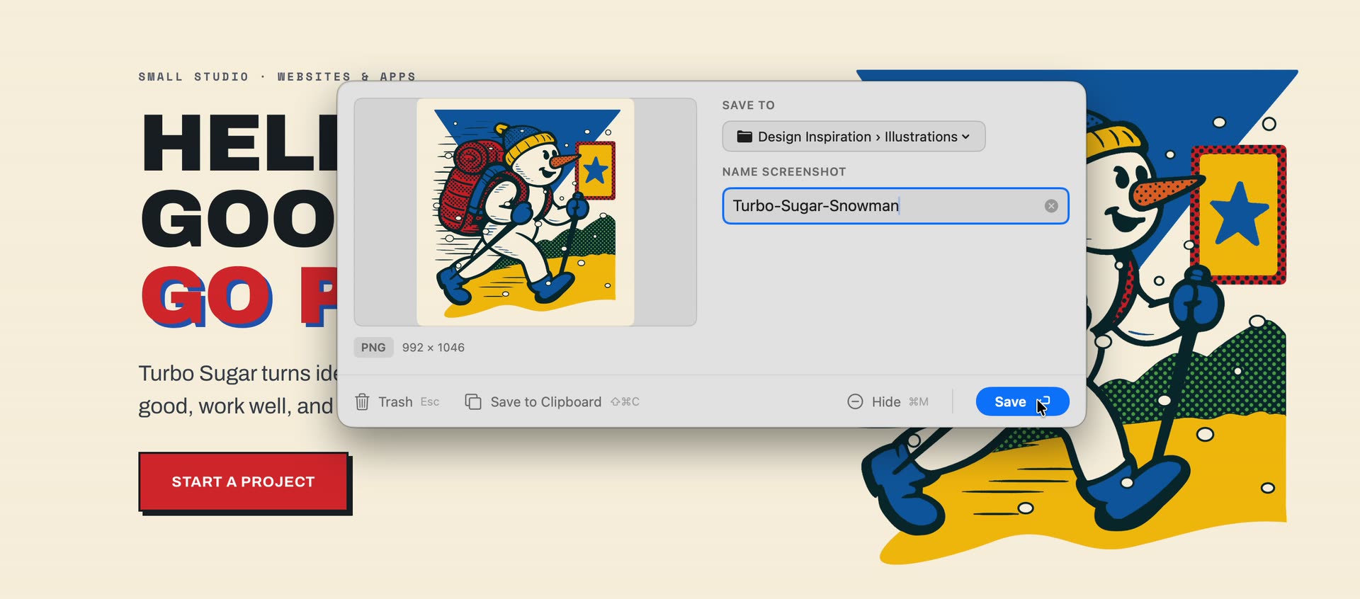The width and height of the screenshot is (1360, 599).
Task: Click into the Turbo-Sugar-Snowman name field
Action: point(895,206)
